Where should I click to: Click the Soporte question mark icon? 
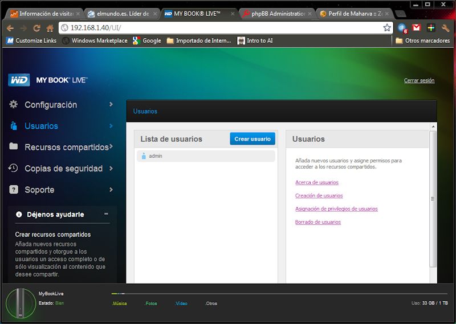pos(13,190)
